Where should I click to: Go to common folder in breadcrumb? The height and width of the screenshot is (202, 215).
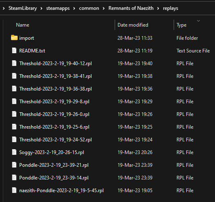pos(89,8)
